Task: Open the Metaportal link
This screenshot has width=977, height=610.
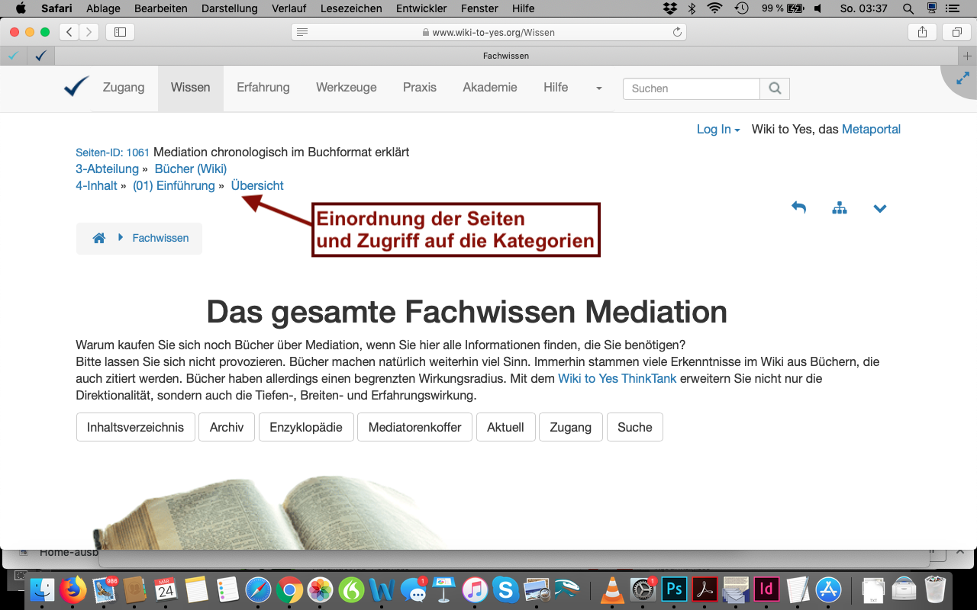Action: pyautogui.click(x=871, y=130)
